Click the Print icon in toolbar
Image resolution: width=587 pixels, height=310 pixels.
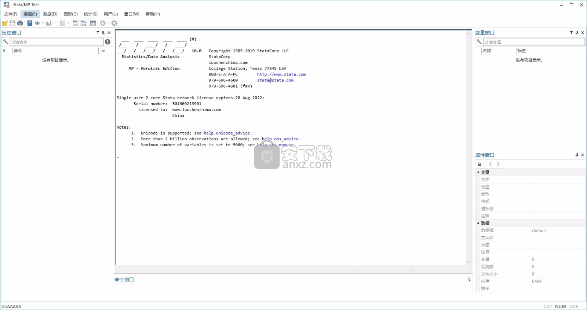[x=20, y=23]
